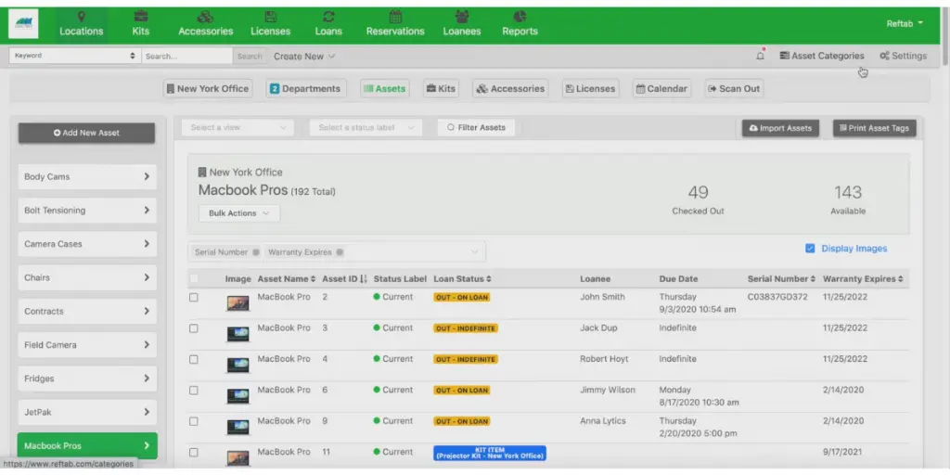Focus the Search text field
Screen dimensions: 950x475
(187, 56)
